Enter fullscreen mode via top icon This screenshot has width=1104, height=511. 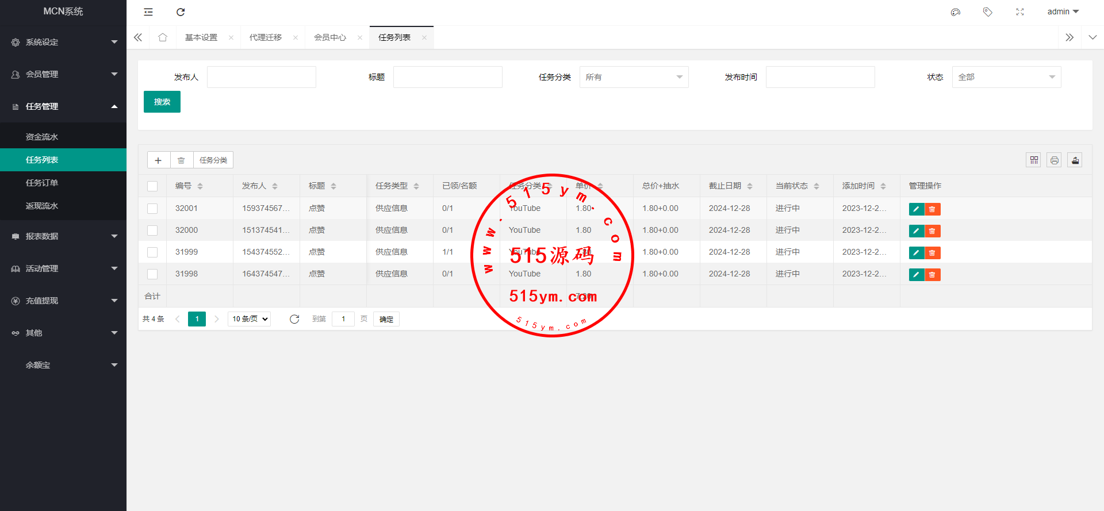(1020, 12)
